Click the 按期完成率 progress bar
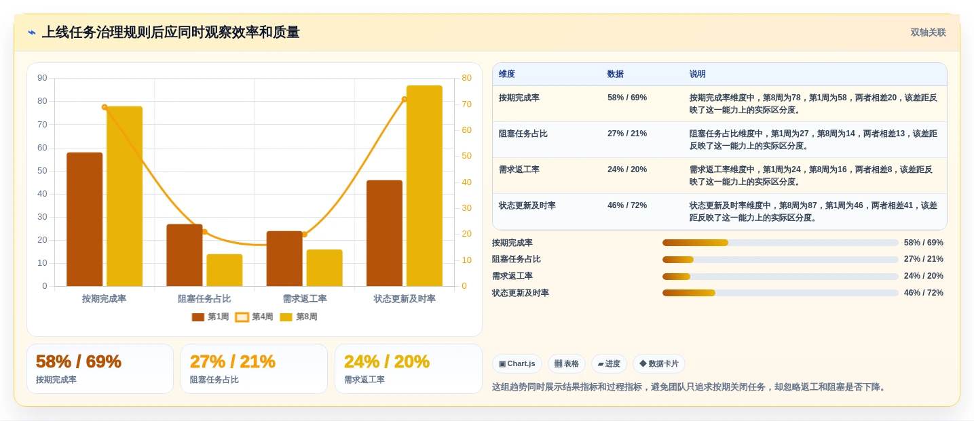This screenshot has height=421, width=974. pyautogui.click(x=781, y=243)
